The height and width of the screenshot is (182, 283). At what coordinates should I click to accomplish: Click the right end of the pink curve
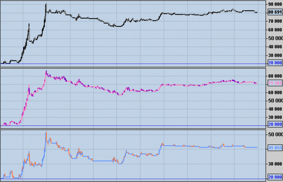pyautogui.click(x=257, y=83)
